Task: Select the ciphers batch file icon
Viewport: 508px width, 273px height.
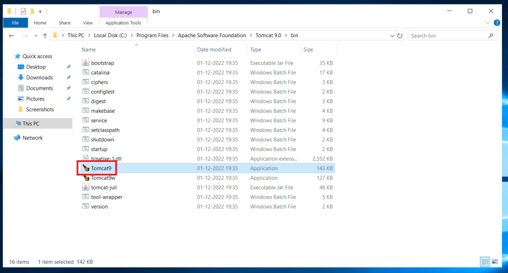Action: (85, 82)
